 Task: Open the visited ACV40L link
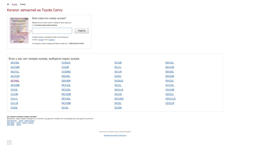click(15, 81)
